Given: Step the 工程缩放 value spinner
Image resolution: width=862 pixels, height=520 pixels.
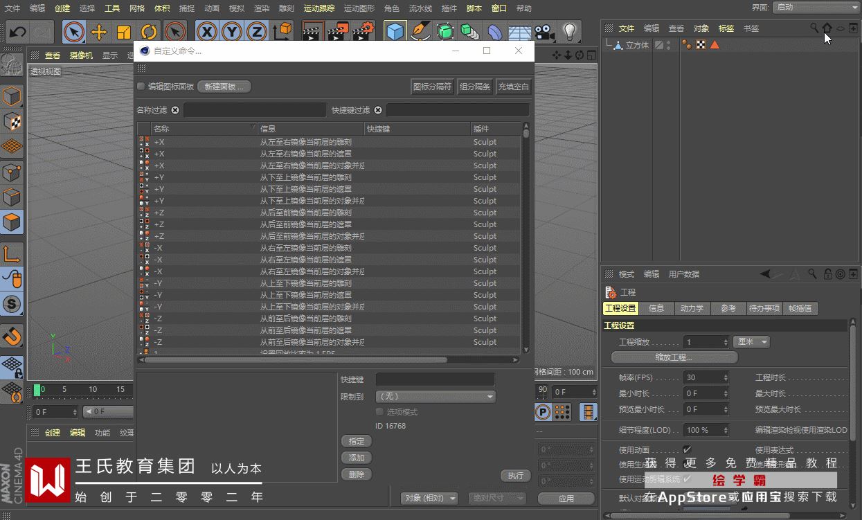Looking at the screenshot, I should 726,342.
